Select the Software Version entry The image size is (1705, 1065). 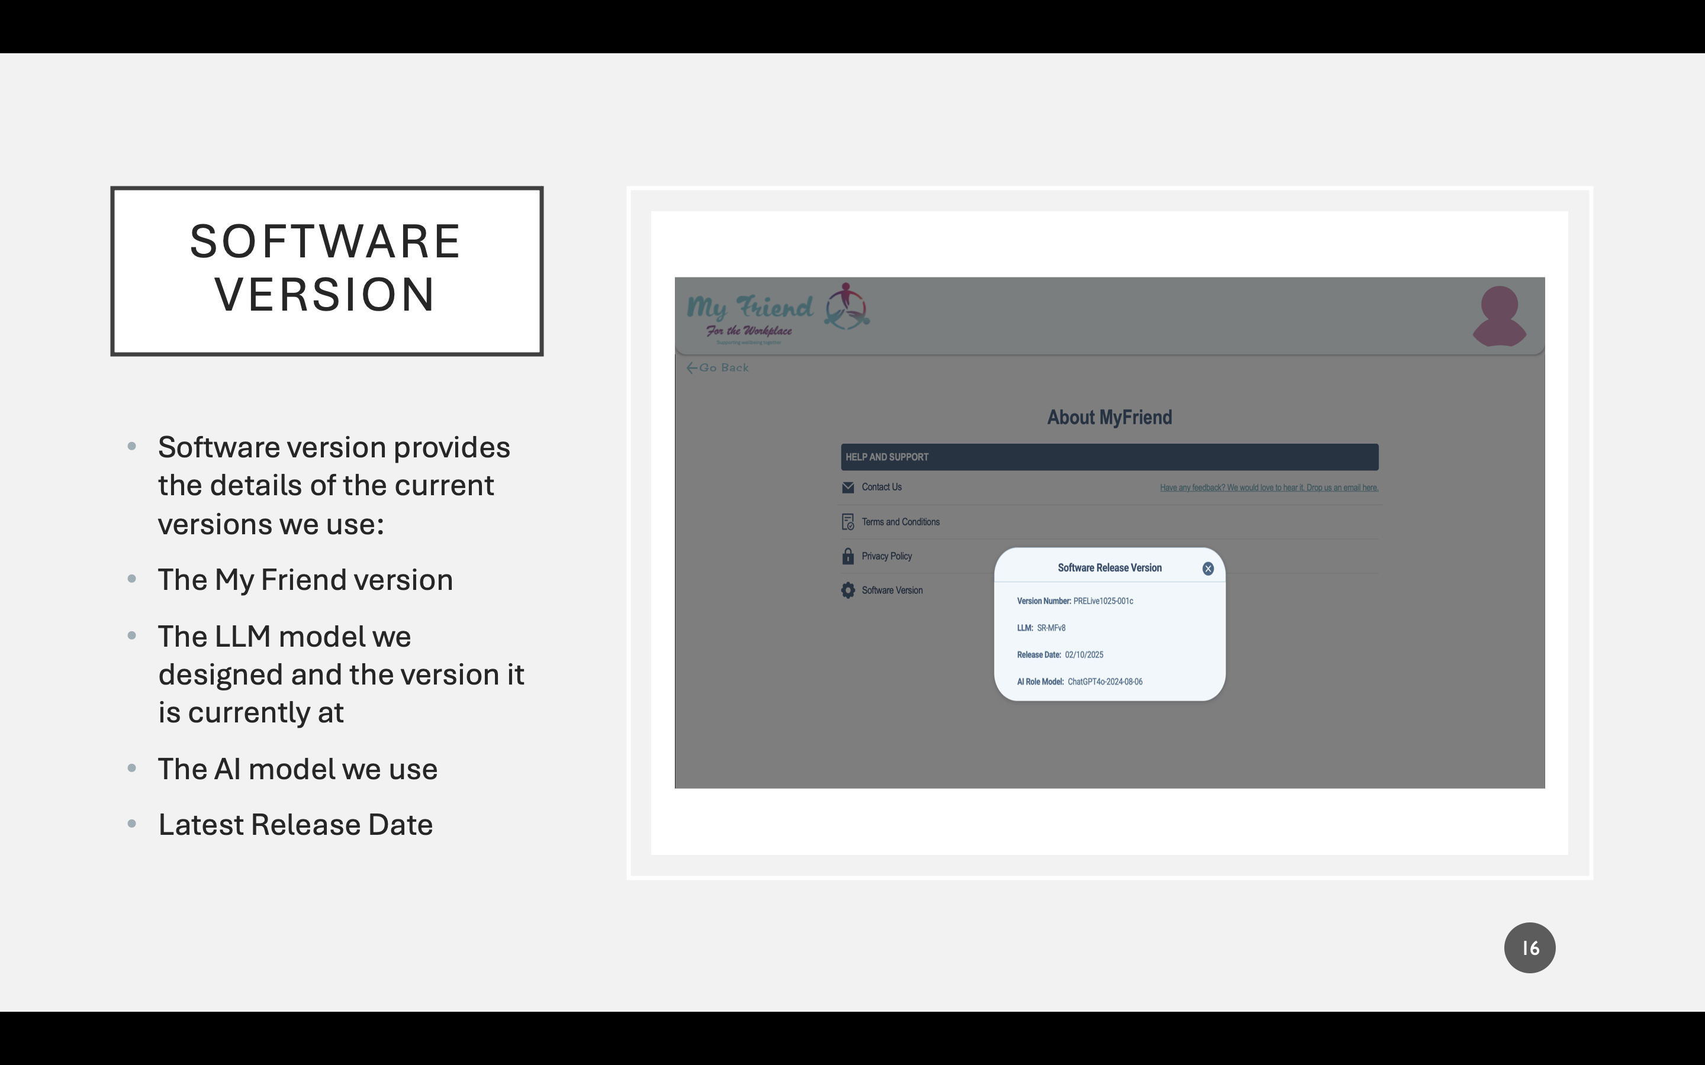coord(892,590)
